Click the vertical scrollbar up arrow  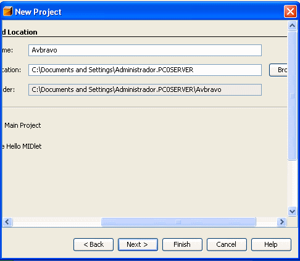pyautogui.click(x=292, y=26)
